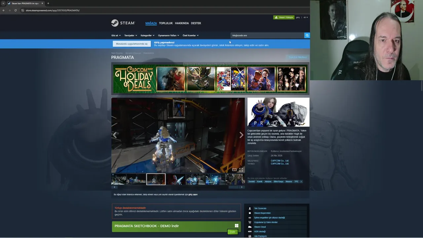423x238 pixels.
Task: Click Masaüstü uygulamasında aç button
Action: [x=132, y=44]
